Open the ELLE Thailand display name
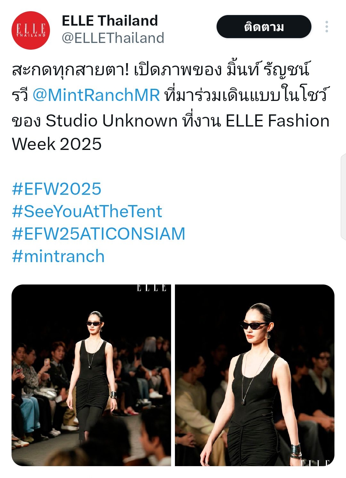 [110, 21]
